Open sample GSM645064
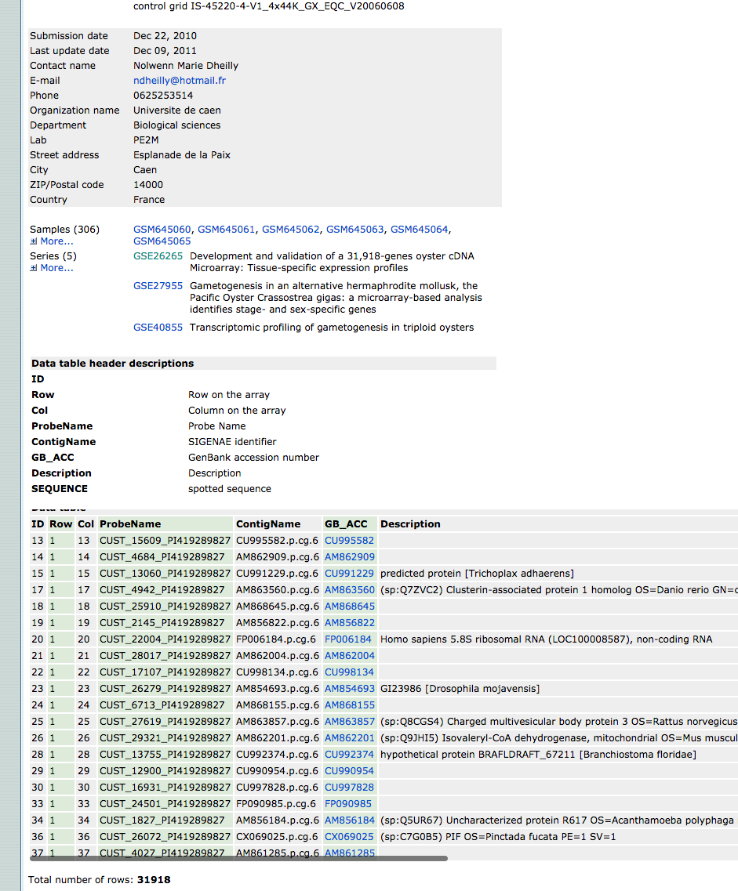The width and height of the screenshot is (738, 891). pos(419,230)
